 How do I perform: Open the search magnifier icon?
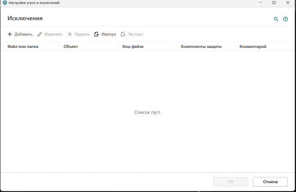click(276, 19)
